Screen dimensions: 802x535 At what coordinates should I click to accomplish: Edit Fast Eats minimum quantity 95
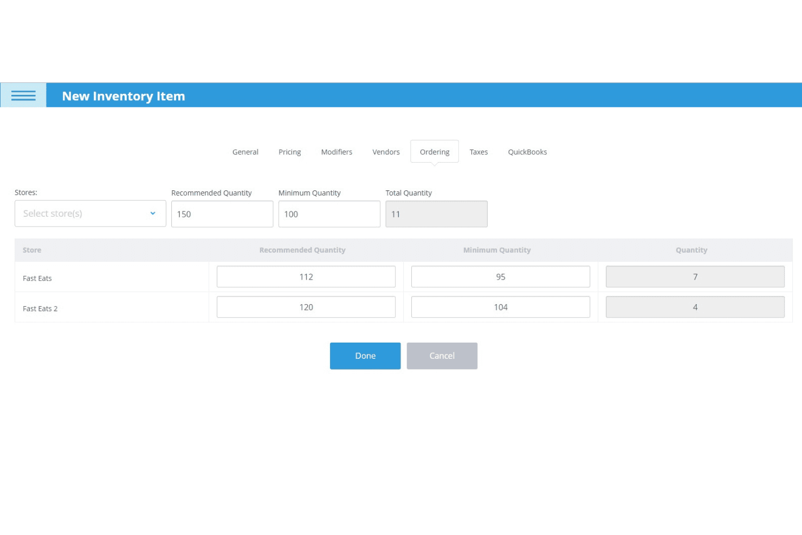[x=501, y=277]
